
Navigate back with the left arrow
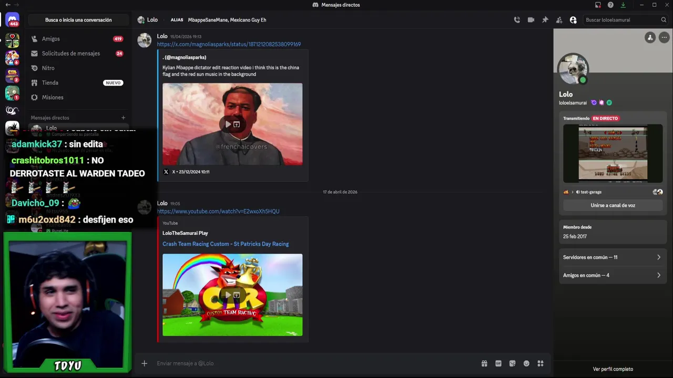7,5
